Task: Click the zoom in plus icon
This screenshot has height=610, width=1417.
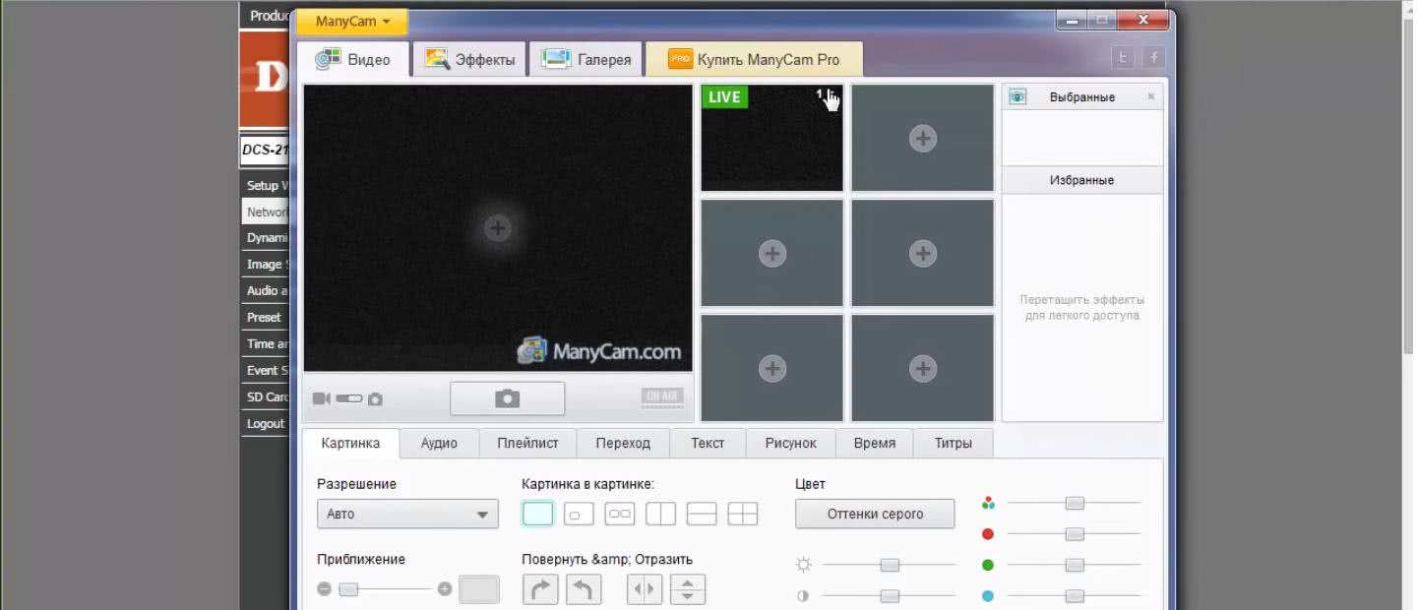Action: [x=445, y=589]
